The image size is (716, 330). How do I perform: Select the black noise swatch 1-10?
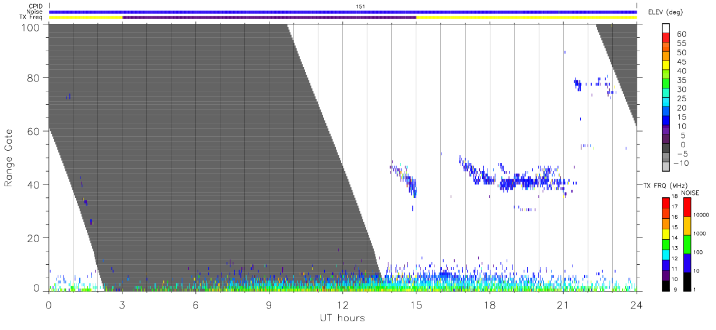[x=687, y=281]
